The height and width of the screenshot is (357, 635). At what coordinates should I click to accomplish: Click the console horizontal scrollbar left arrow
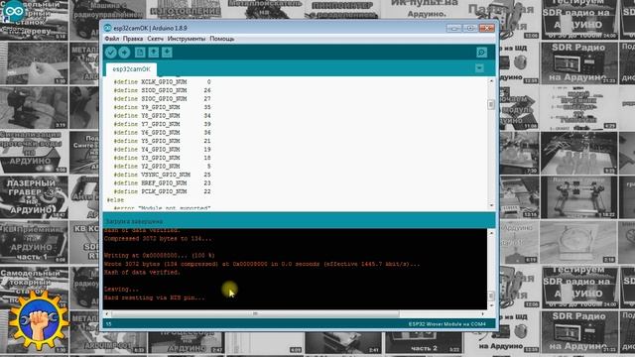[107, 313]
